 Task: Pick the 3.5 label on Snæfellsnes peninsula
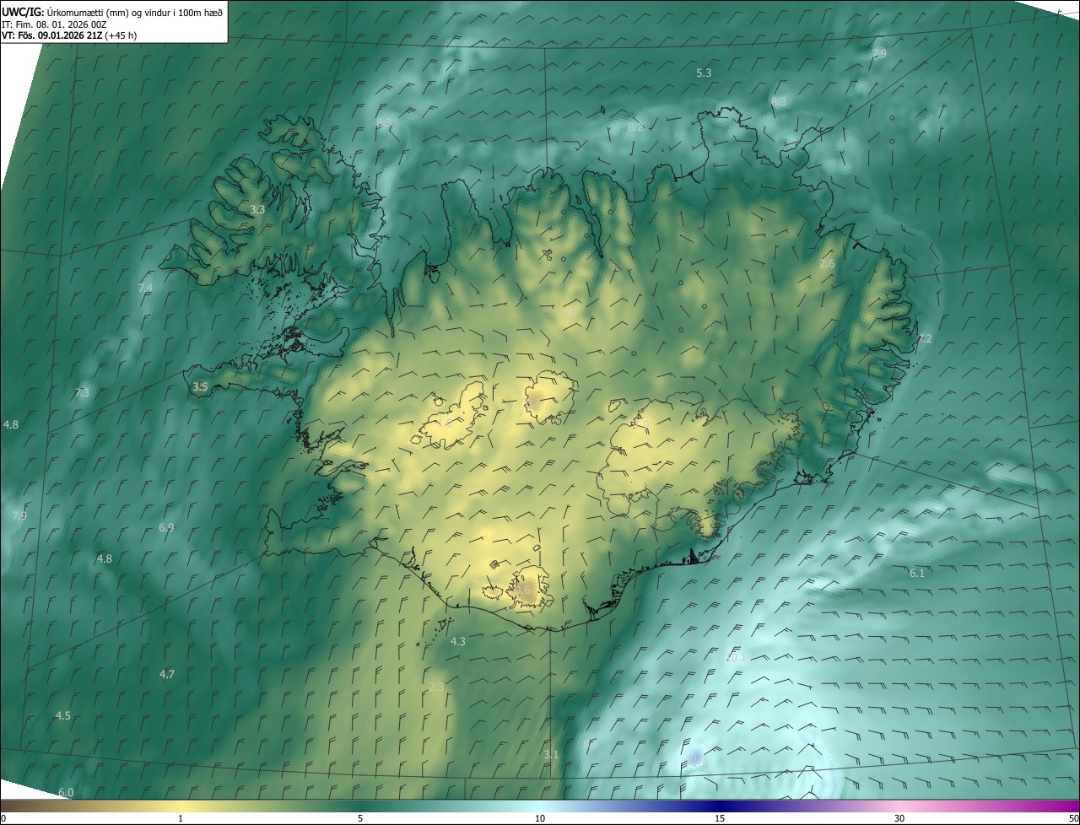pos(200,387)
